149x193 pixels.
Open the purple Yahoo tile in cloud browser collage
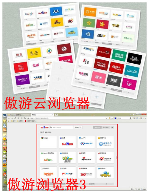22,80
